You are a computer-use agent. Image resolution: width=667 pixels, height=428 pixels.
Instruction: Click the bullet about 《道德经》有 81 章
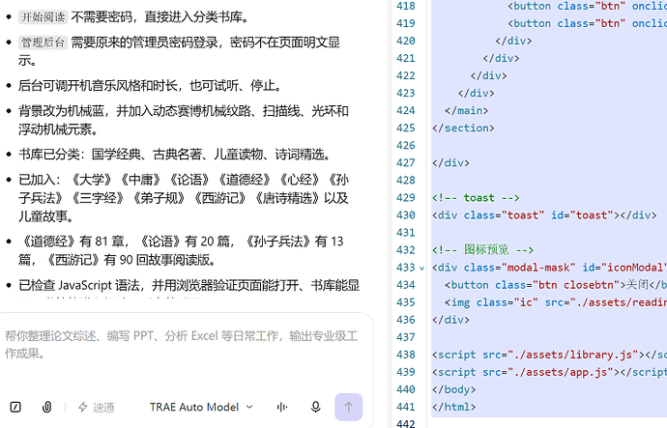coord(181,250)
